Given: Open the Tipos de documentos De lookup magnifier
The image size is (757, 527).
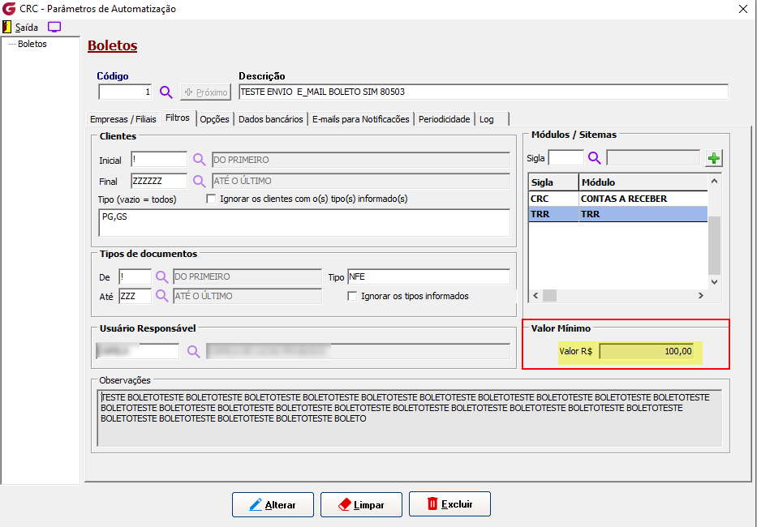Looking at the screenshot, I should click(161, 277).
